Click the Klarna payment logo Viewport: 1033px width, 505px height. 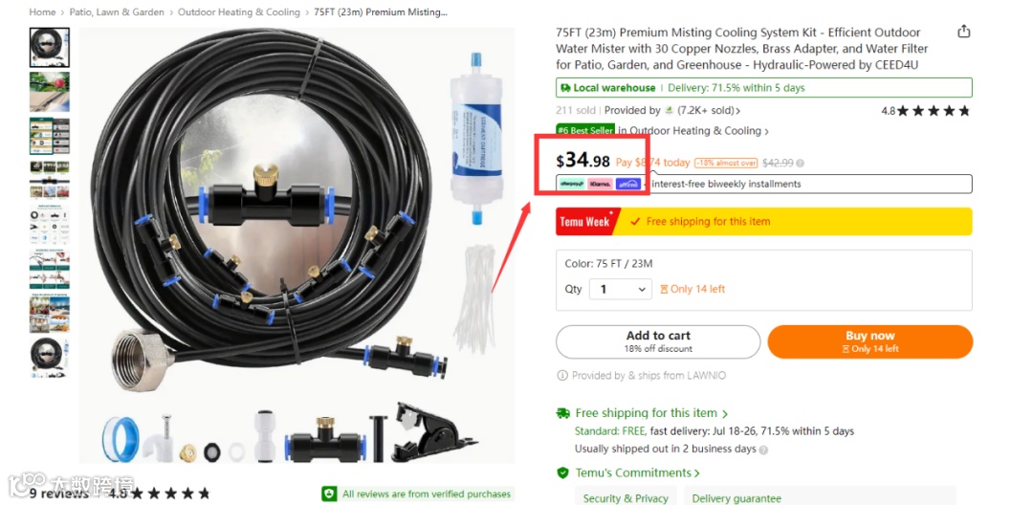[x=600, y=185]
